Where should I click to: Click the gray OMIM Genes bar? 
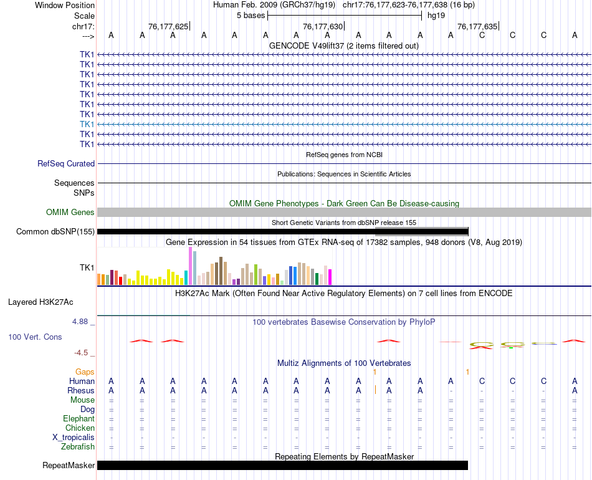(x=344, y=212)
